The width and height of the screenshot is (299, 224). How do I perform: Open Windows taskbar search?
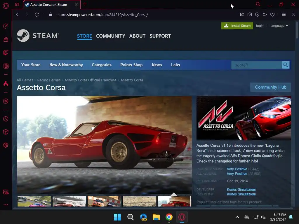(x=131, y=217)
